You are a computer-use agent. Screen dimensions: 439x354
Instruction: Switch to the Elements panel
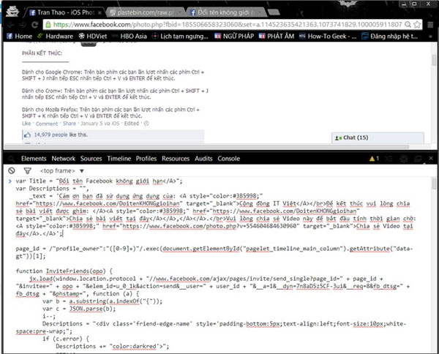tap(34, 159)
